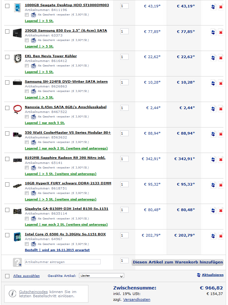The image size is (228, 305).
Task: Click Diesen Artikel zum Warenkorb hinzufügen button
Action: tap(177, 262)
